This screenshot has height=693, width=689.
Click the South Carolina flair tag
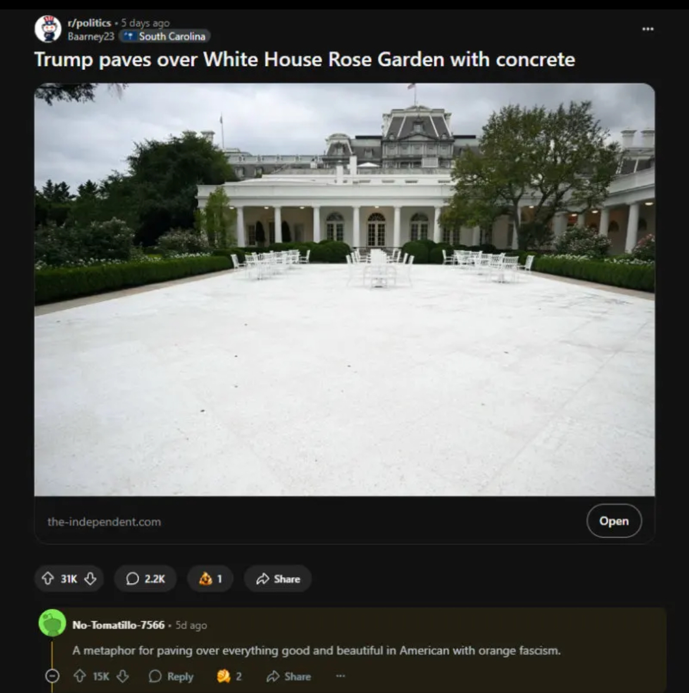[165, 36]
